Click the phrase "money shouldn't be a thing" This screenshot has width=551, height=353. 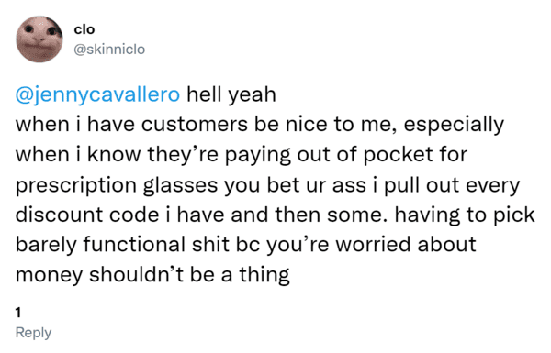(152, 275)
